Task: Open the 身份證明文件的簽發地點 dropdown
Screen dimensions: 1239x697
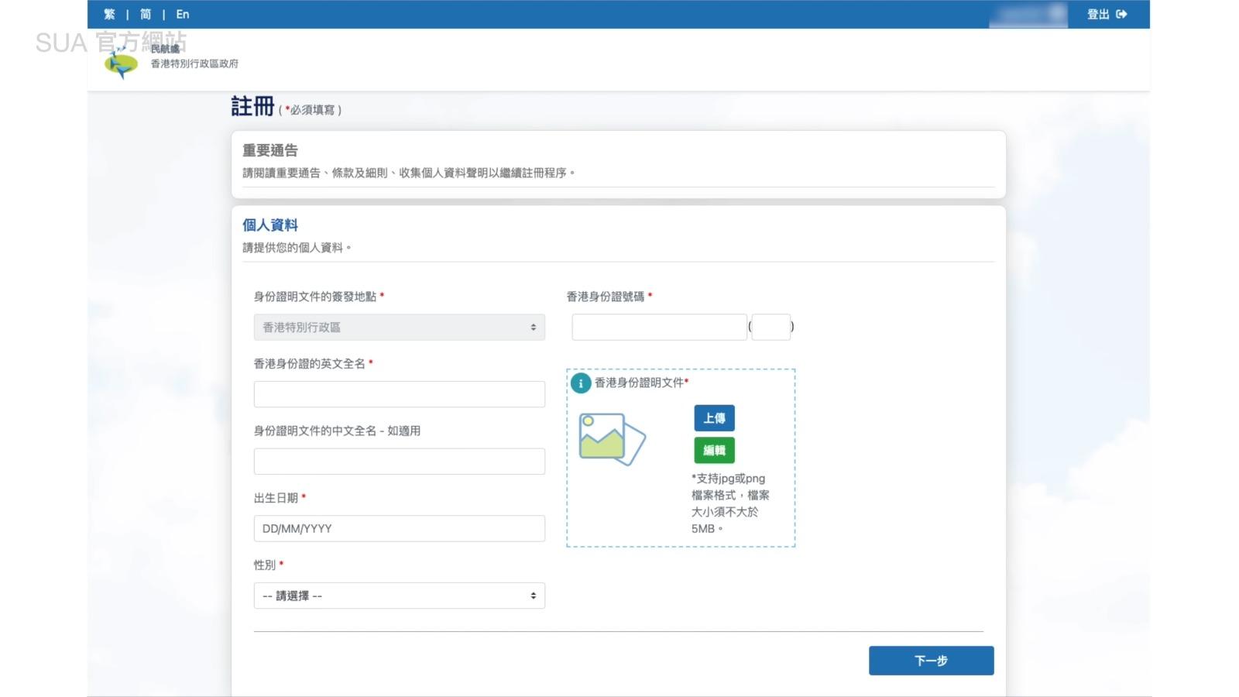Action: (x=399, y=328)
